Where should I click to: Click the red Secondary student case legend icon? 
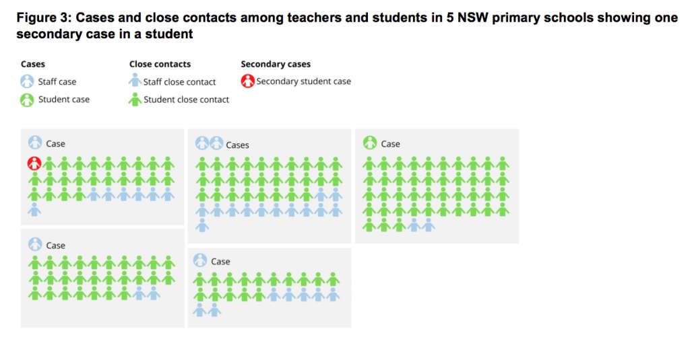[247, 82]
